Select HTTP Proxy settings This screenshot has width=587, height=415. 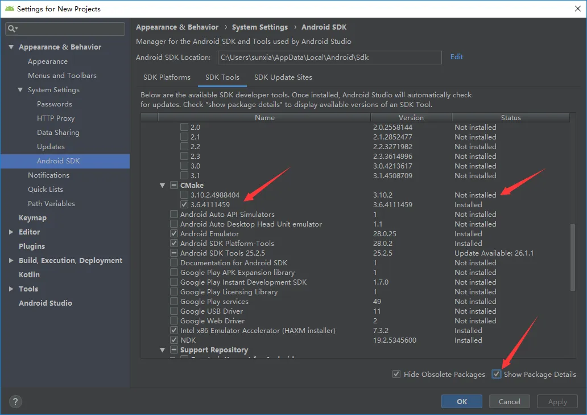[55, 118]
